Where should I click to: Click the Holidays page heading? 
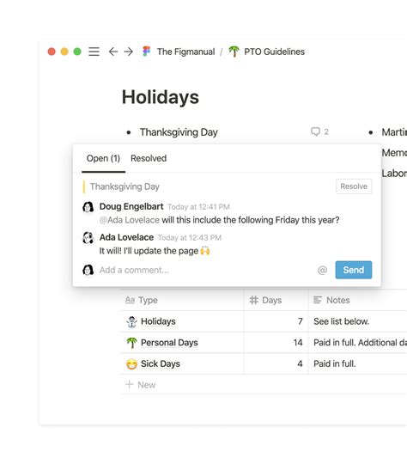(x=161, y=97)
